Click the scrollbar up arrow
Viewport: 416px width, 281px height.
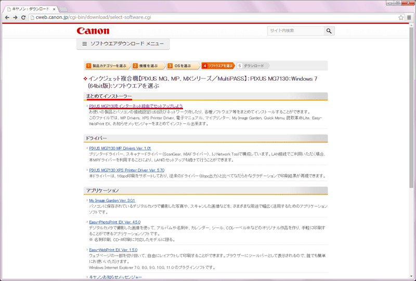coord(411,25)
